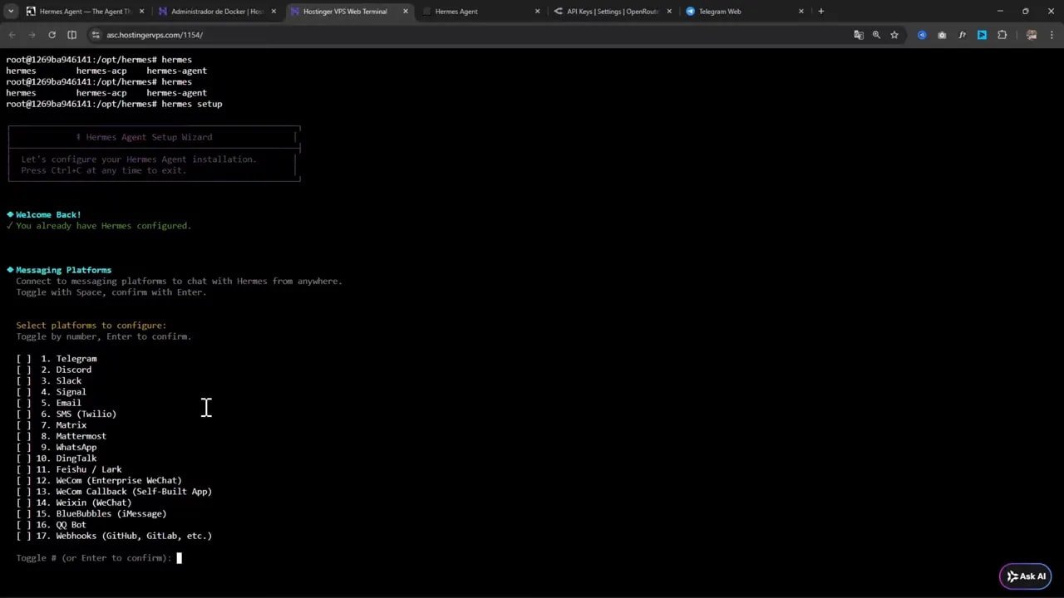This screenshot has height=598, width=1064.
Task: Click the 'hermes setup' command line
Action: point(192,104)
